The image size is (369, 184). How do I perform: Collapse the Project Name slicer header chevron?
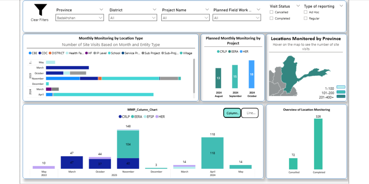click(x=207, y=10)
